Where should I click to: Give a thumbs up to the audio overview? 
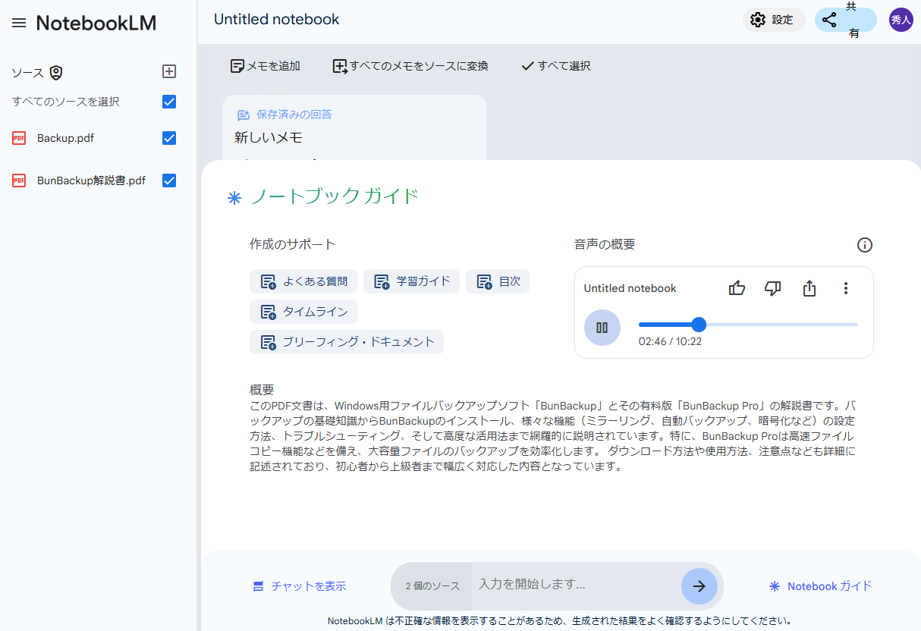(x=736, y=288)
